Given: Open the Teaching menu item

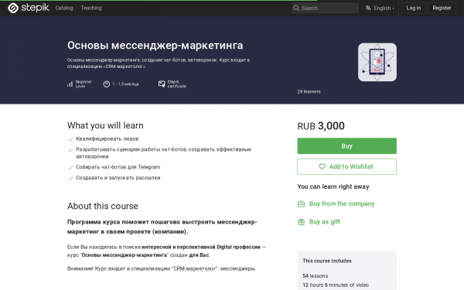Looking at the screenshot, I should tap(91, 8).
